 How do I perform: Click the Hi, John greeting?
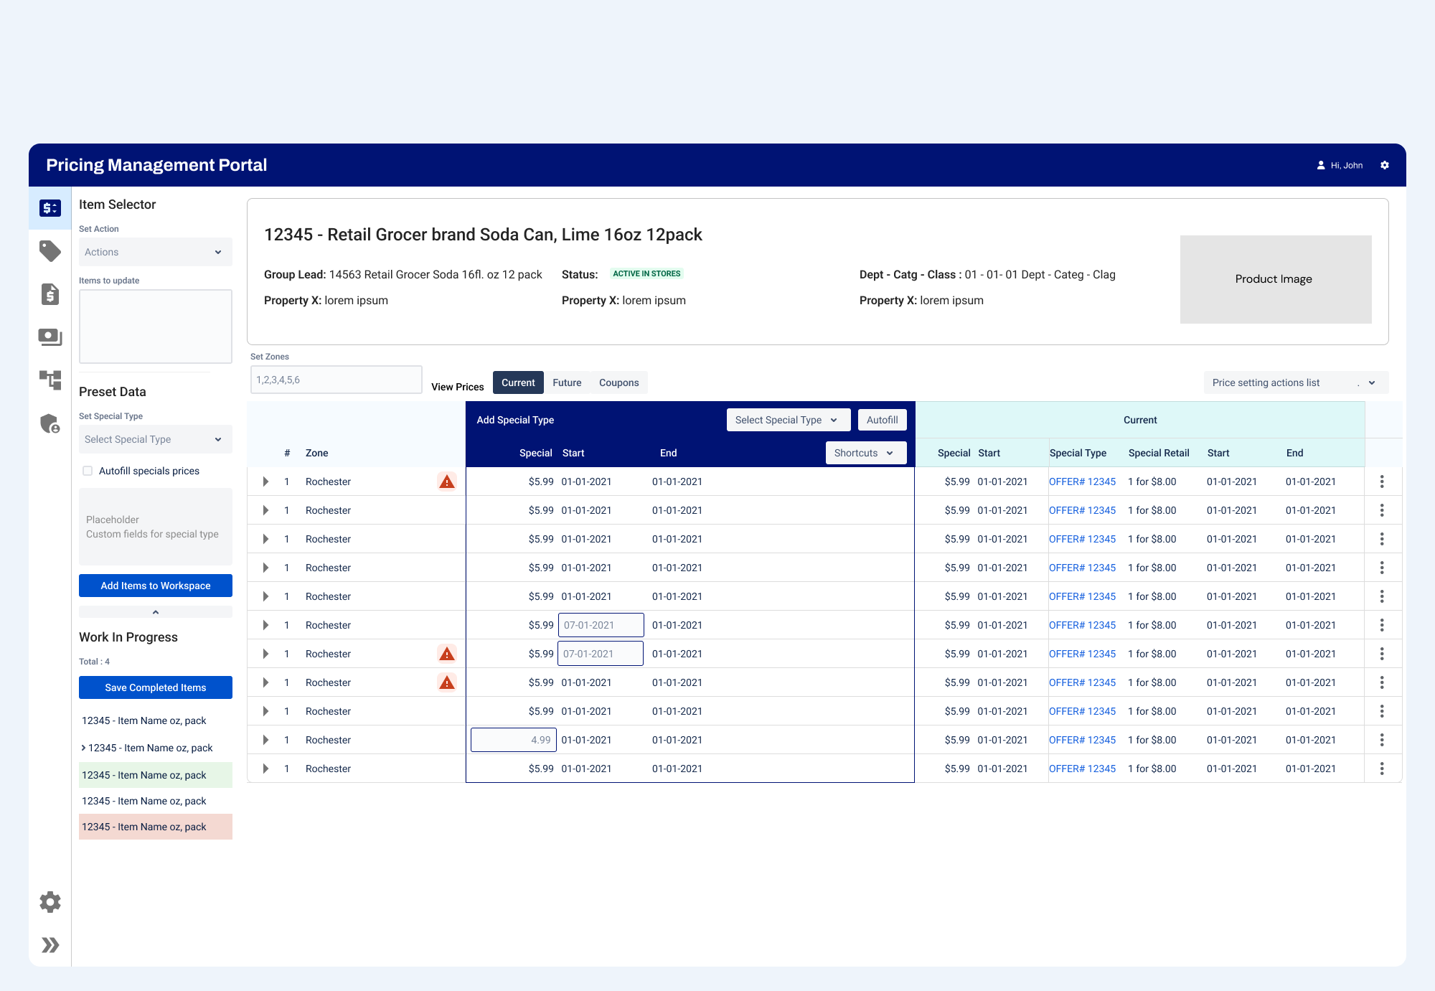coord(1347,165)
